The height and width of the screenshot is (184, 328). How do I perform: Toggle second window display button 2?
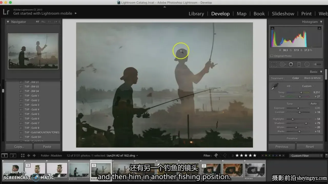pos(13,155)
